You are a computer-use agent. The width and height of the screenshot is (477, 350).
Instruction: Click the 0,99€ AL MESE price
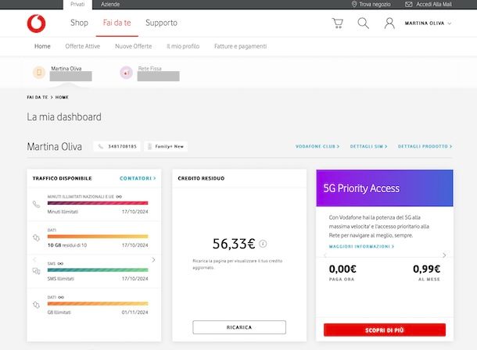(x=426, y=272)
